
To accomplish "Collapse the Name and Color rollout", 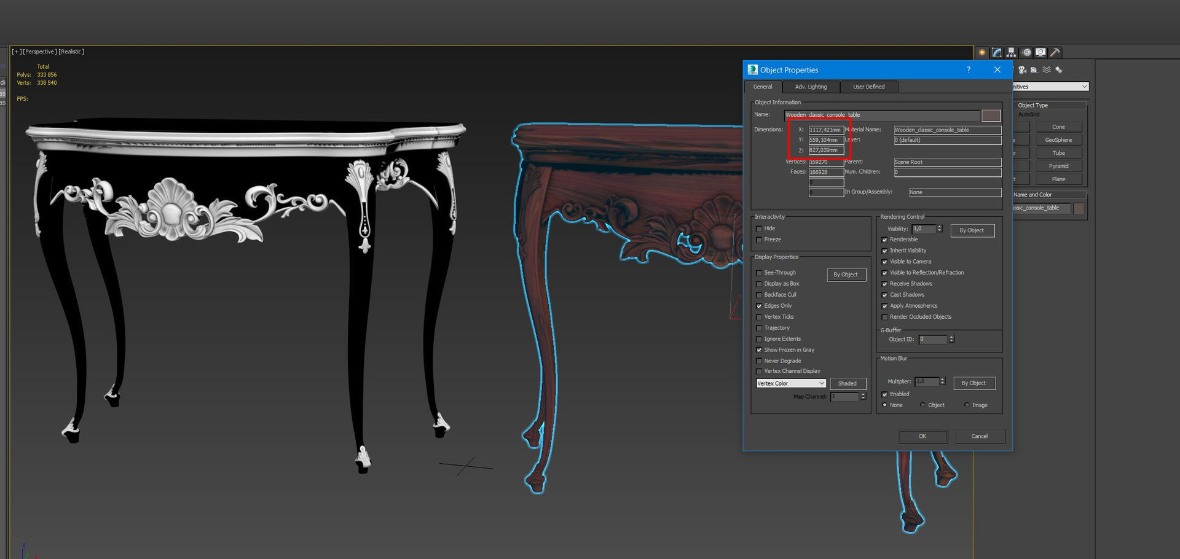I will tap(1050, 195).
